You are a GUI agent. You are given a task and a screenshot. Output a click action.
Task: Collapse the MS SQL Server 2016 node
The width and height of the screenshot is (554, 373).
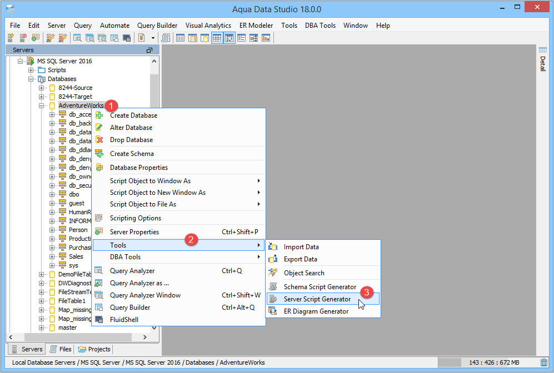point(20,61)
